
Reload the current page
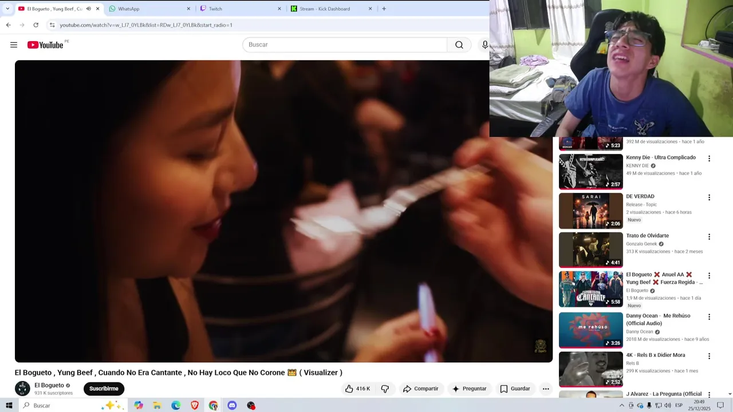point(36,25)
